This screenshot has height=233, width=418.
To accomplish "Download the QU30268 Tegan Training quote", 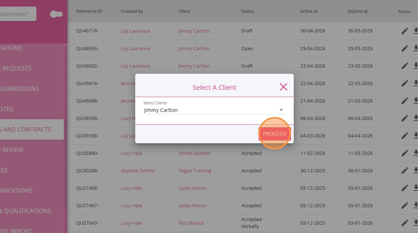I will click(416, 170).
